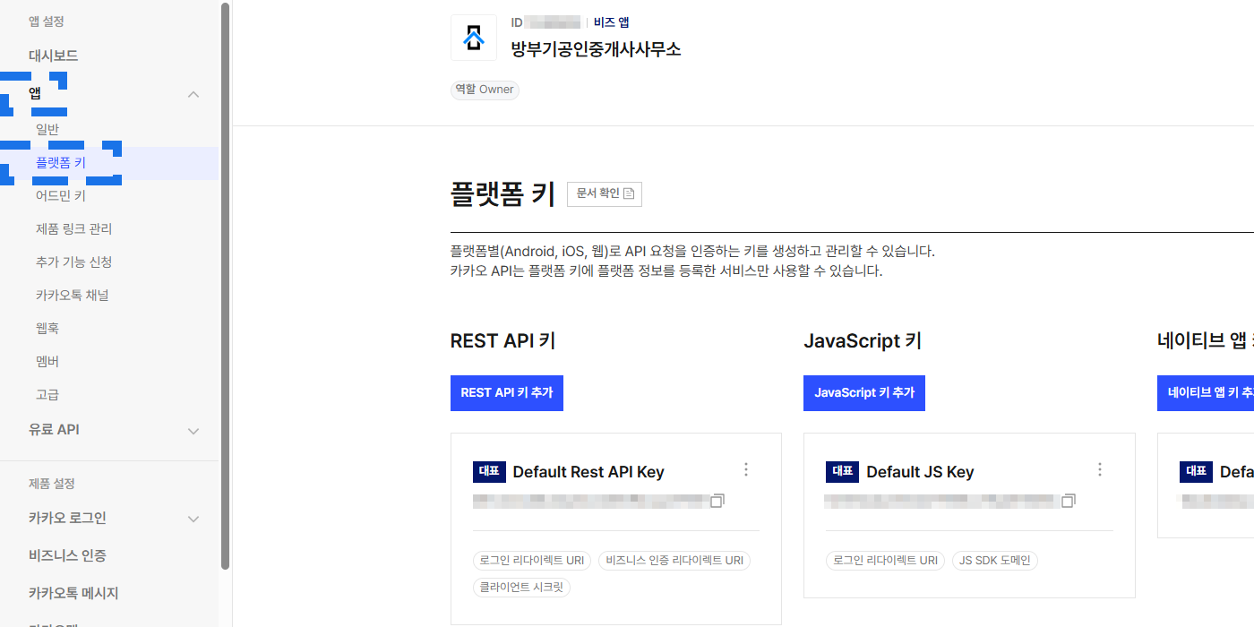Click the JS SDK 도메인 tag
The height and width of the screenshot is (627, 1254).
(994, 561)
